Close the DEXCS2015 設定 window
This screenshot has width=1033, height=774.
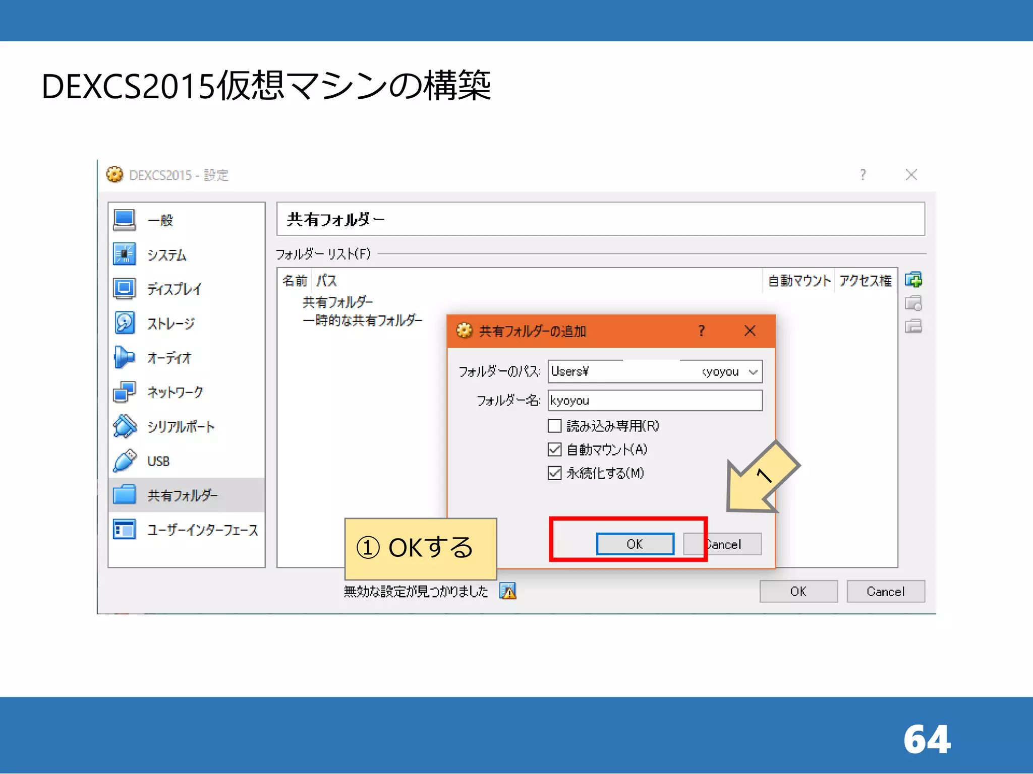point(911,175)
